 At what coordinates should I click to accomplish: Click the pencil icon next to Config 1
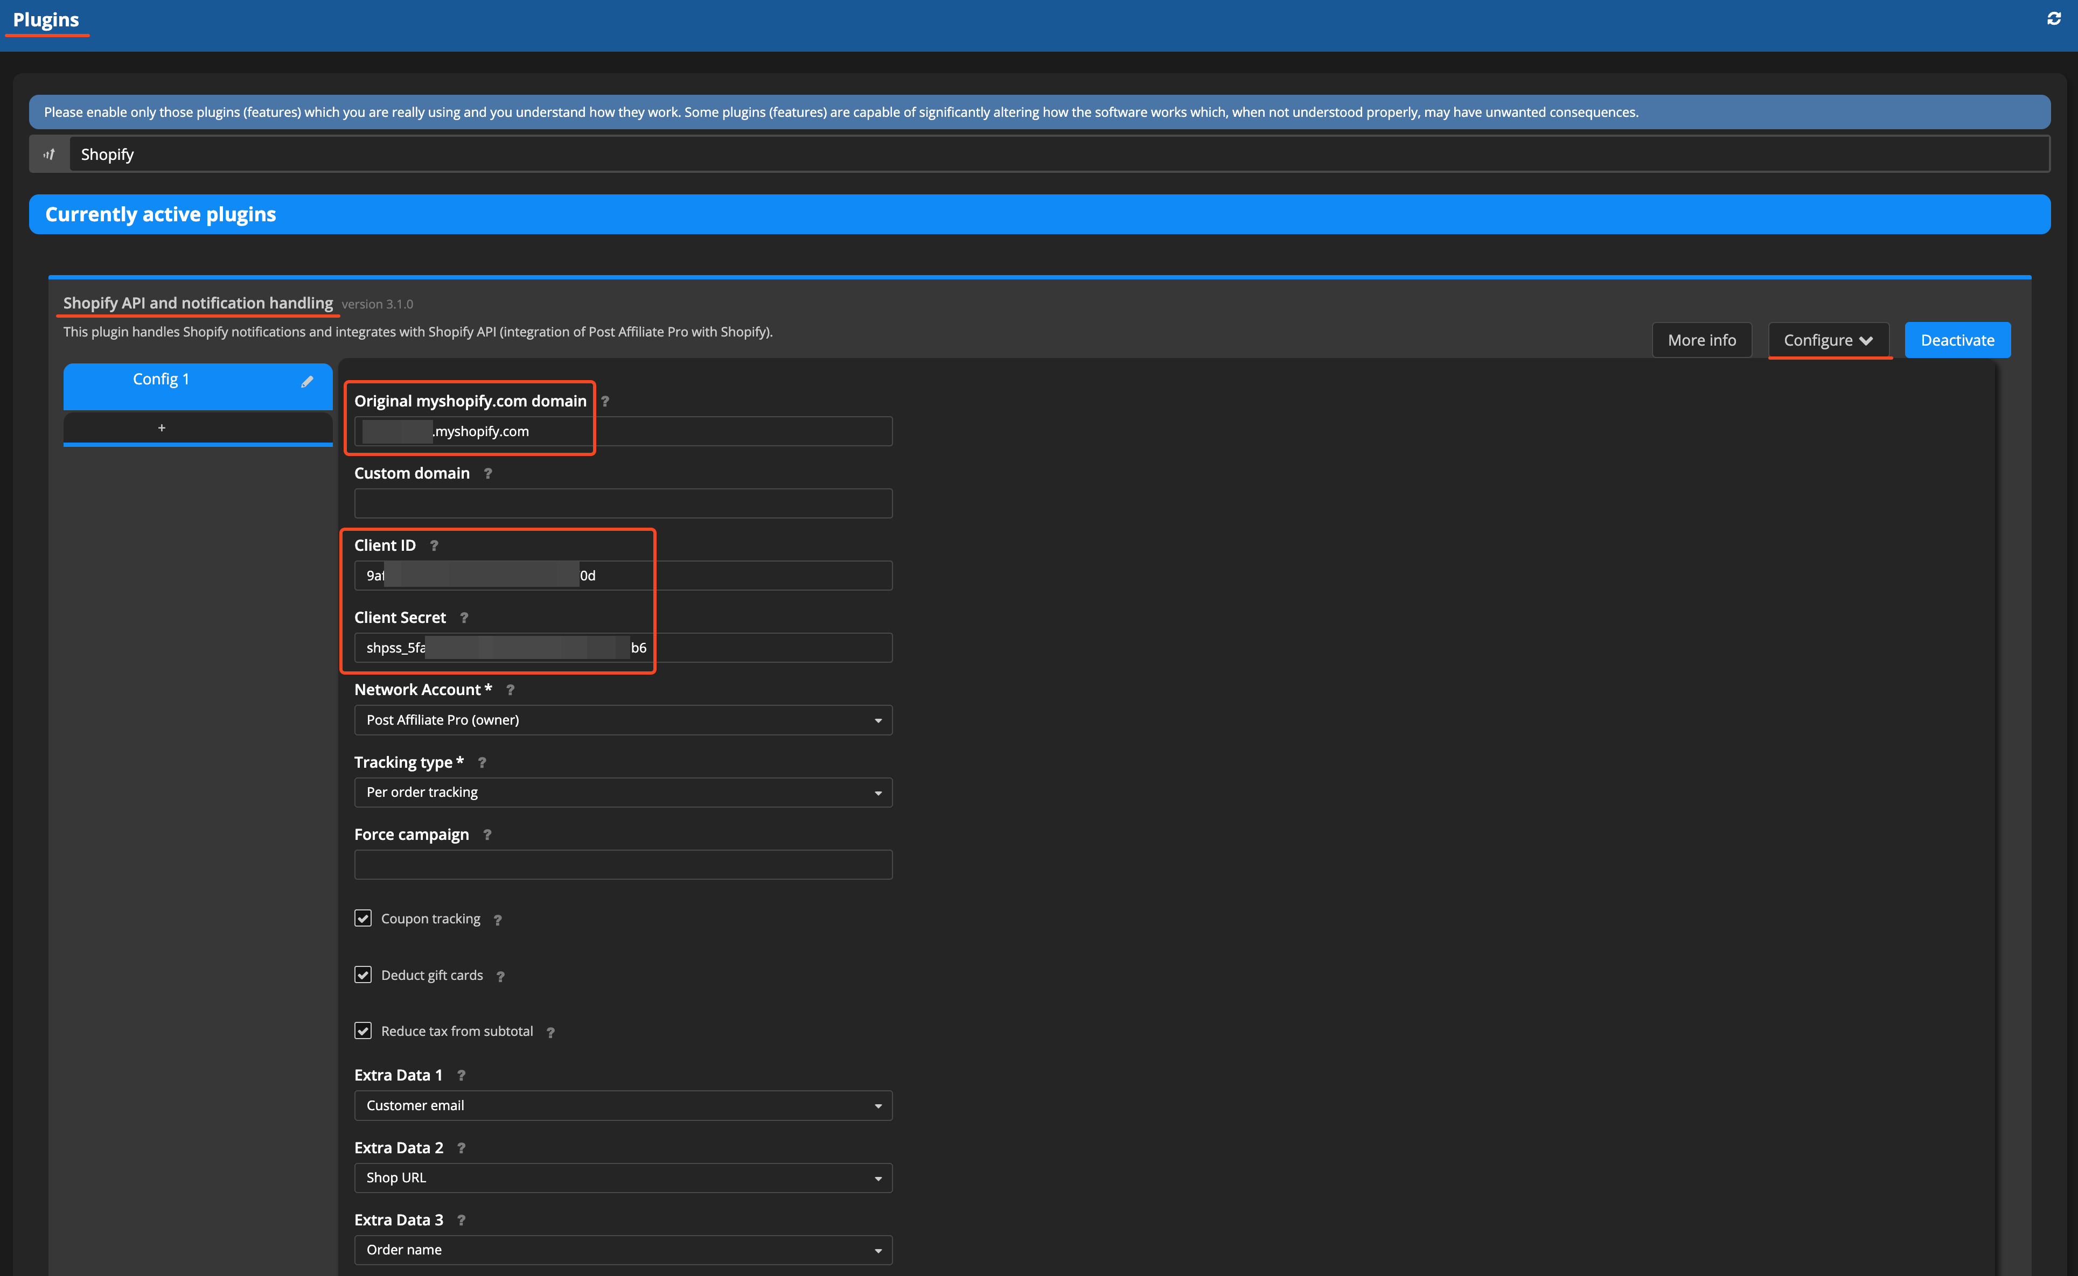coord(307,381)
